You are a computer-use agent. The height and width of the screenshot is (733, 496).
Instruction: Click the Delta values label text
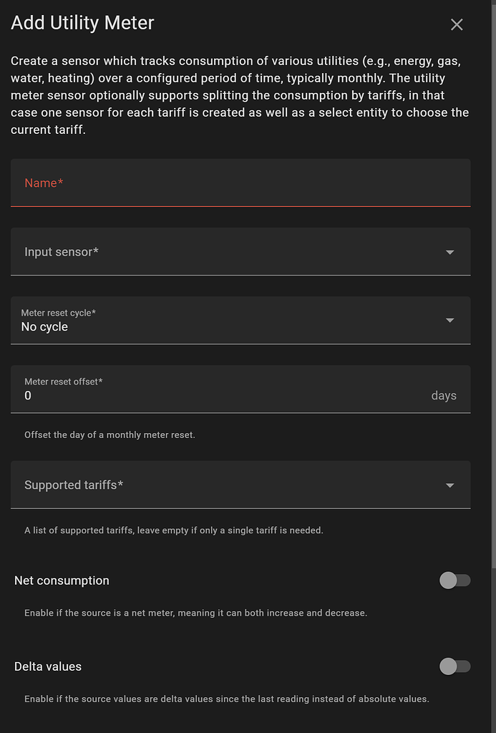47,666
